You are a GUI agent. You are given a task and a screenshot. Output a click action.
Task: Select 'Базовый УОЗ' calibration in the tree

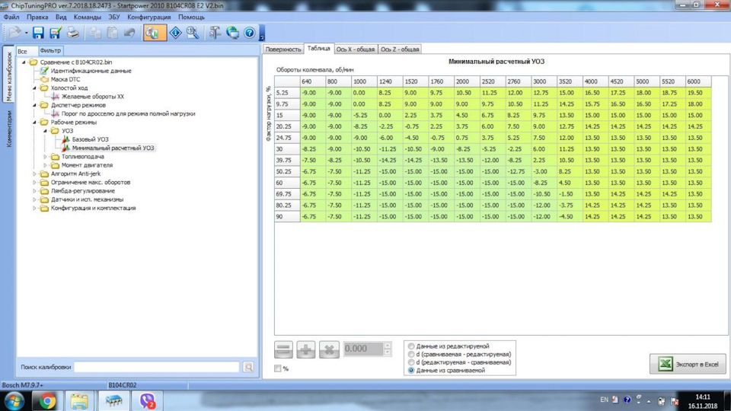coord(91,139)
